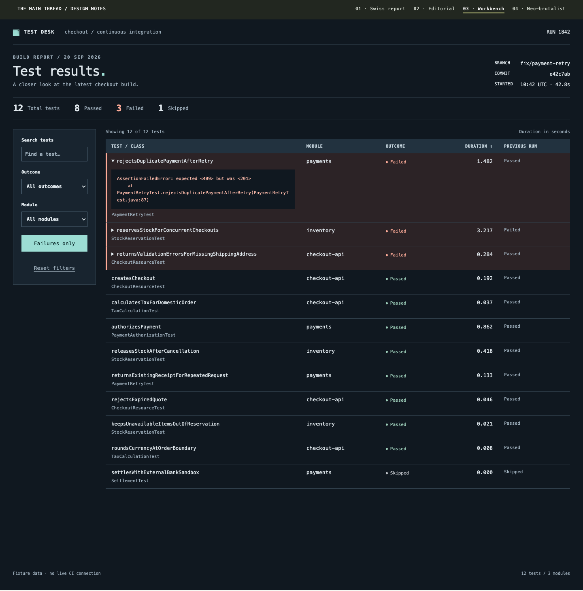
Task: Switch to the 02 Editorial tab
Action: 434,8
